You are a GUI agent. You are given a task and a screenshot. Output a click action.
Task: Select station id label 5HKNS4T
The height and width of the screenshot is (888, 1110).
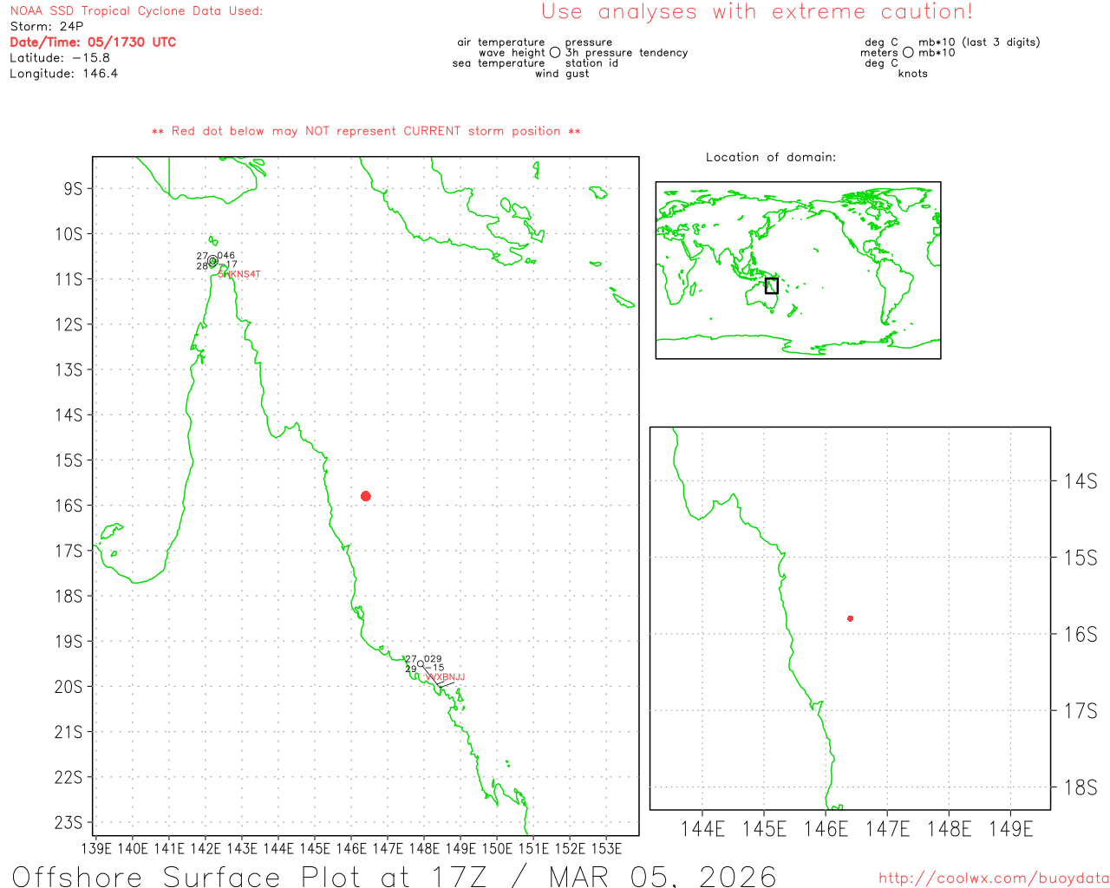tap(239, 274)
